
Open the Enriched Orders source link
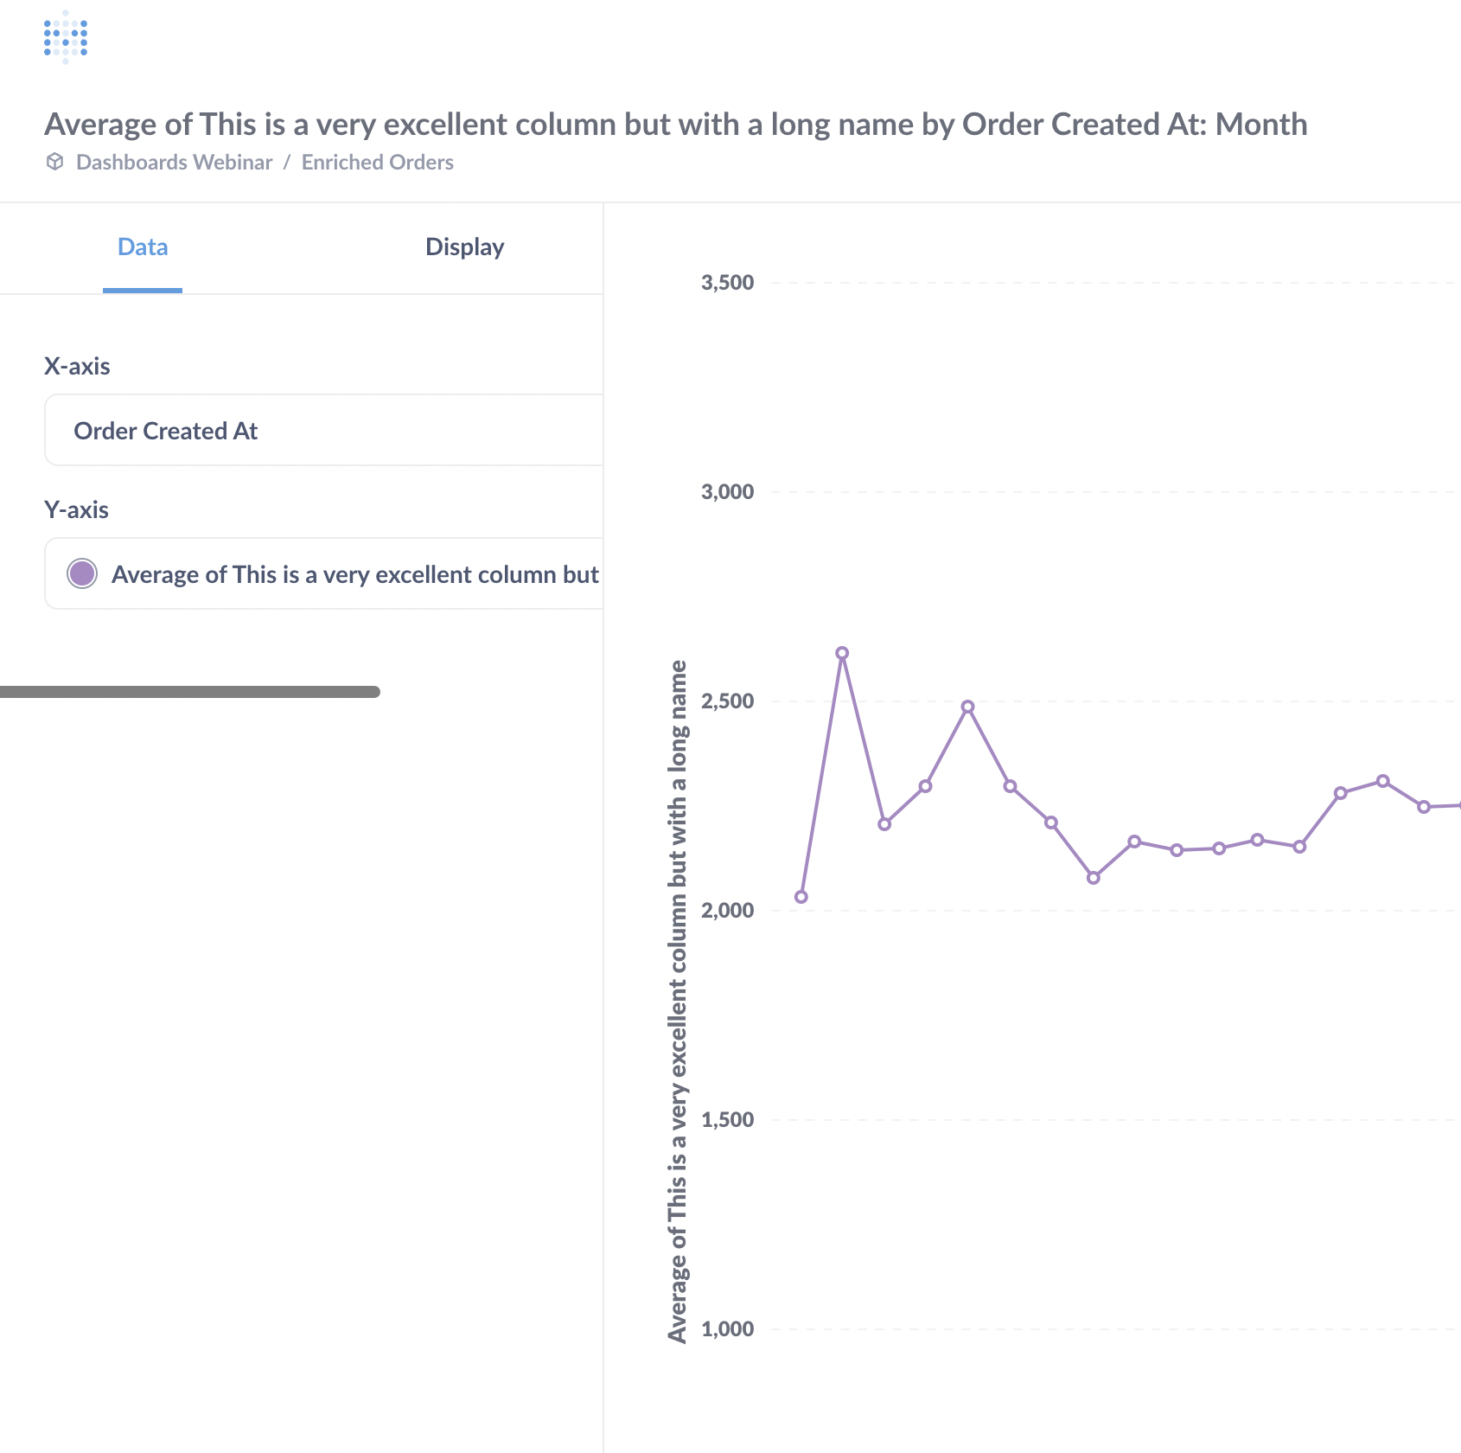point(377,162)
